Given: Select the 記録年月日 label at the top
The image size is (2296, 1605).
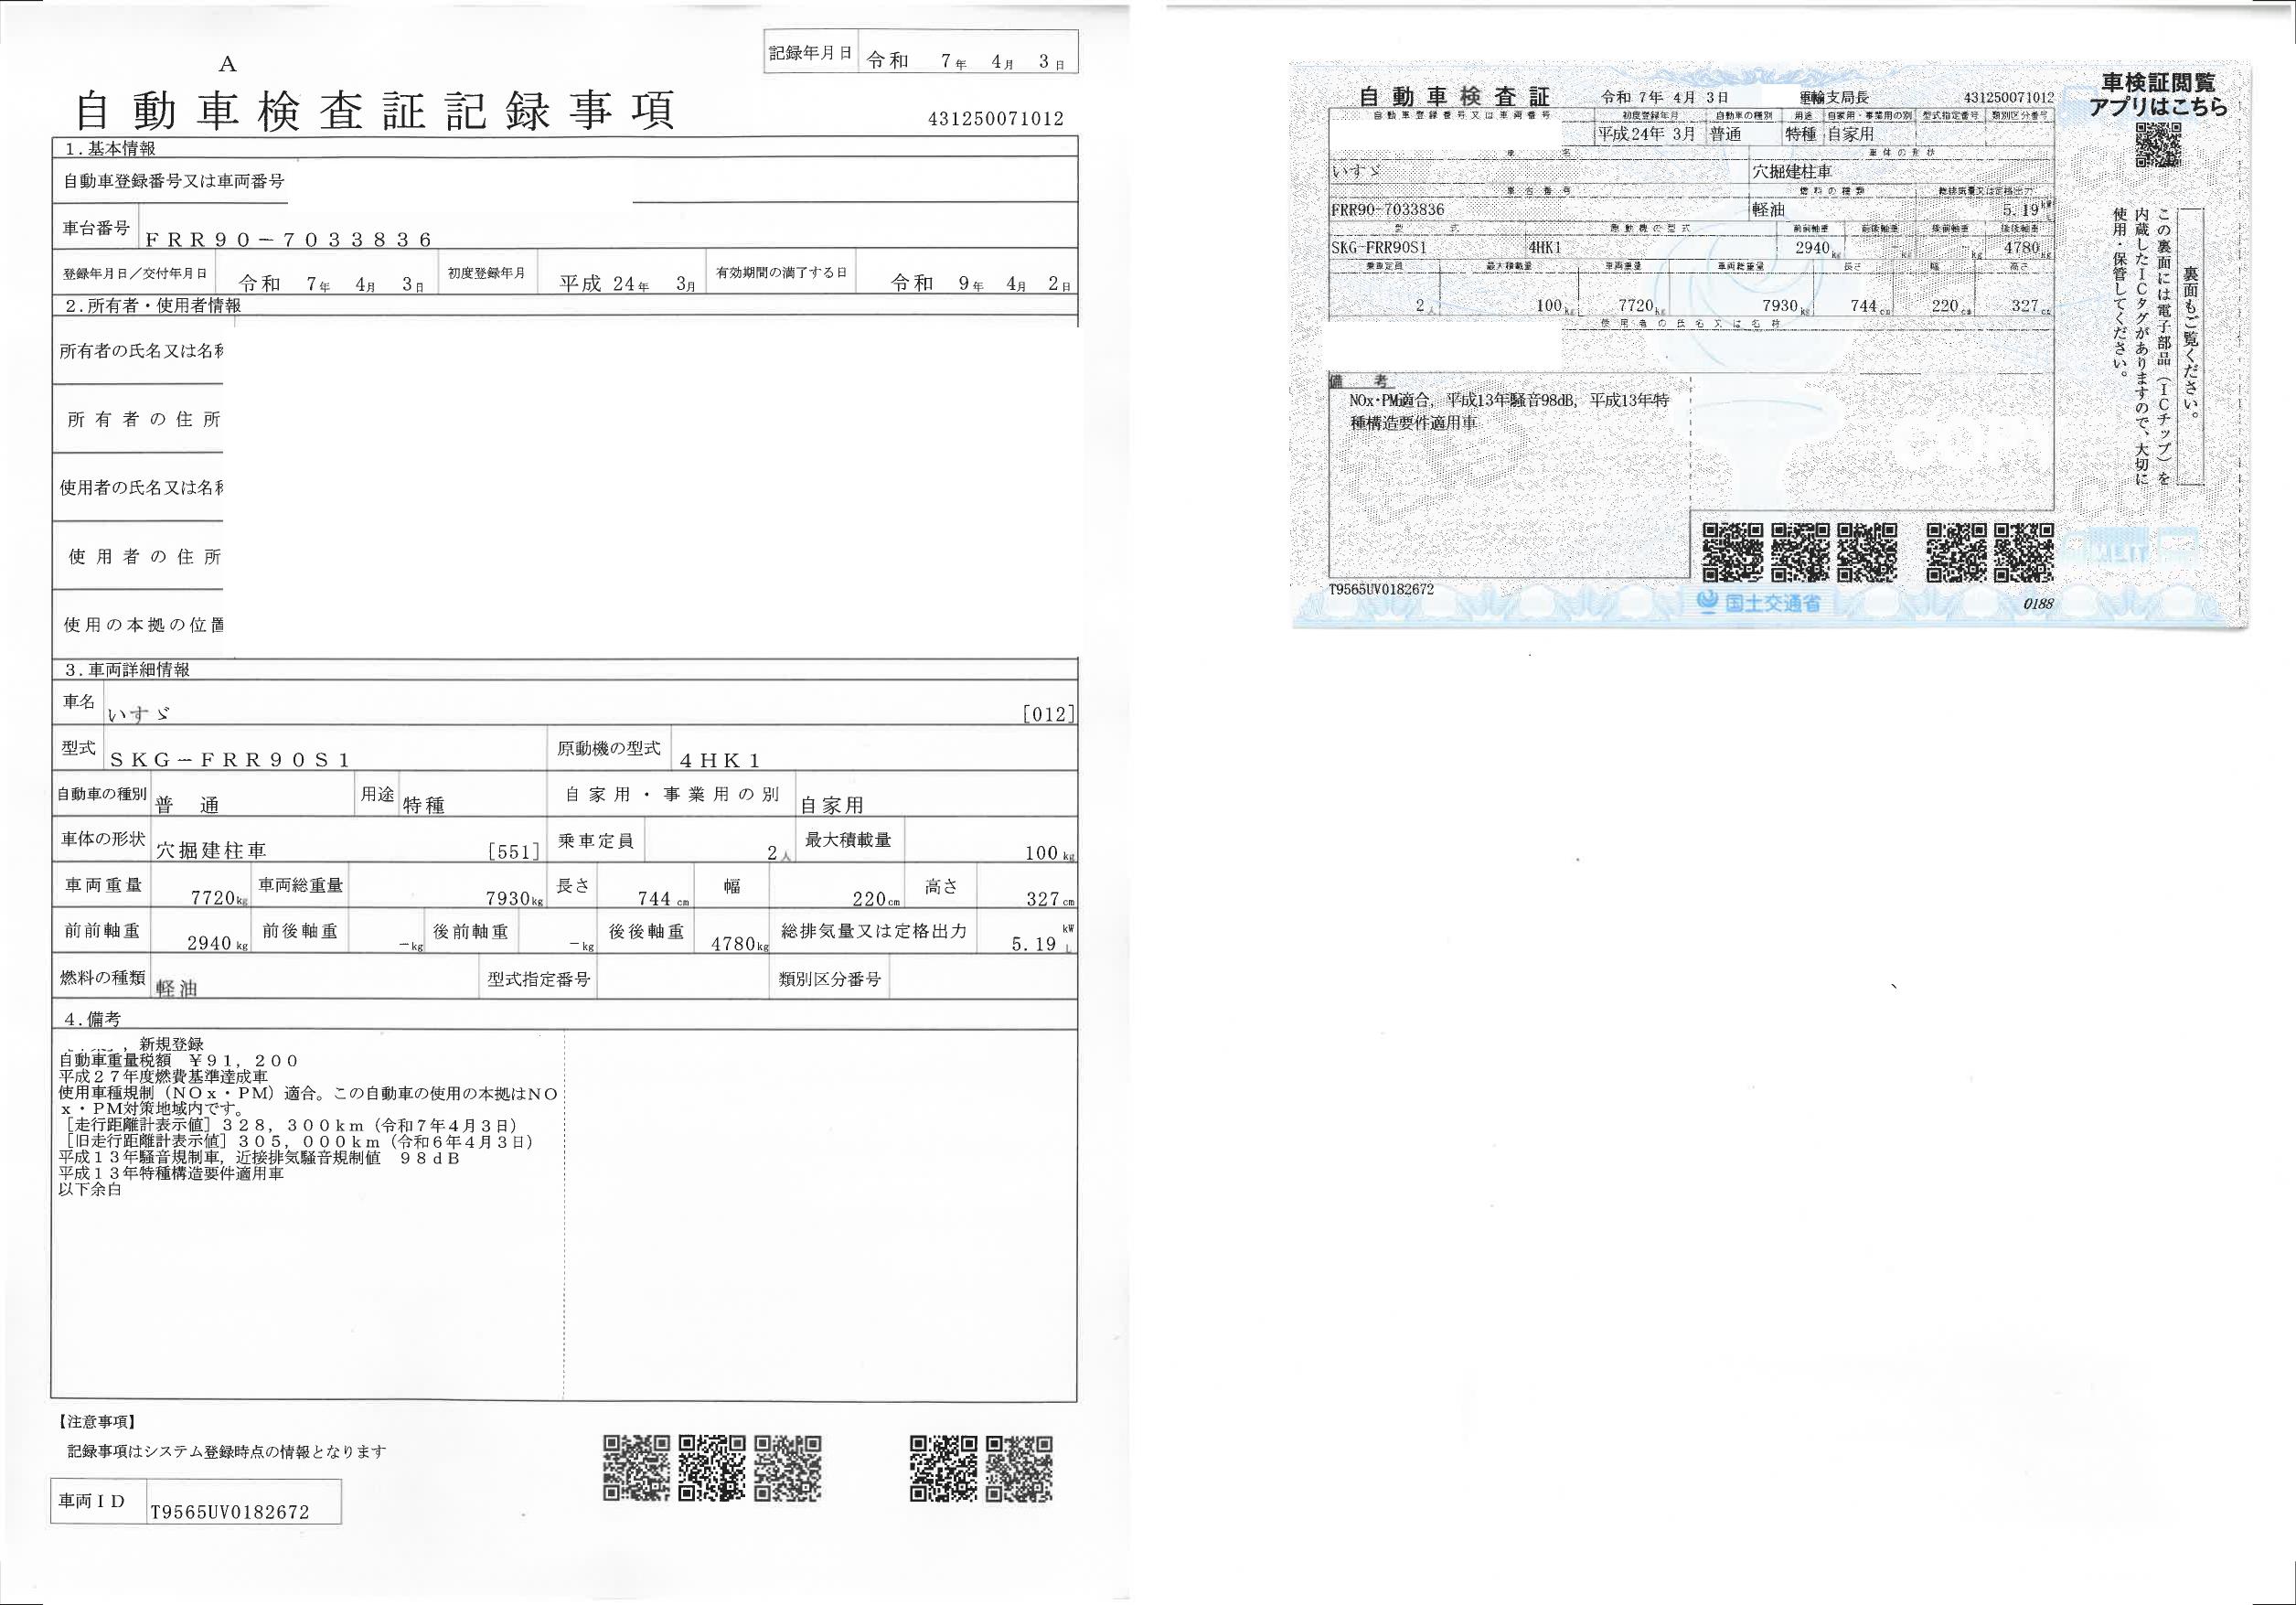Looking at the screenshot, I should click(811, 53).
